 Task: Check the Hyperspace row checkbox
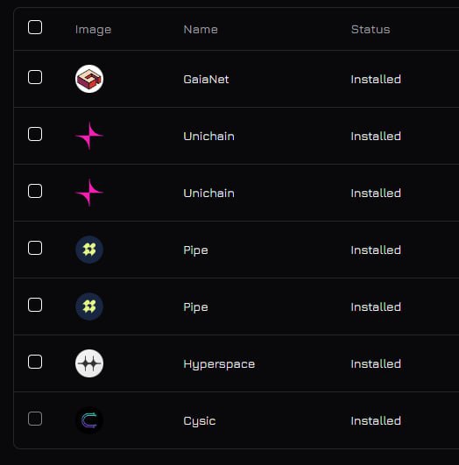pyautogui.click(x=35, y=362)
